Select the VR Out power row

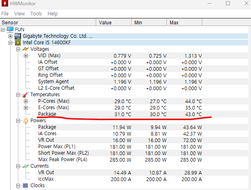pyautogui.click(x=143, y=140)
